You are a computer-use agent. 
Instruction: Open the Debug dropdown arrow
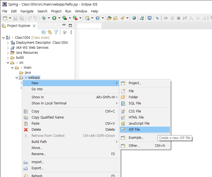click(49, 18)
